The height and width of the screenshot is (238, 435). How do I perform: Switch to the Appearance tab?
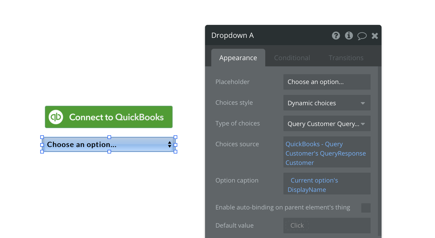coord(238,58)
